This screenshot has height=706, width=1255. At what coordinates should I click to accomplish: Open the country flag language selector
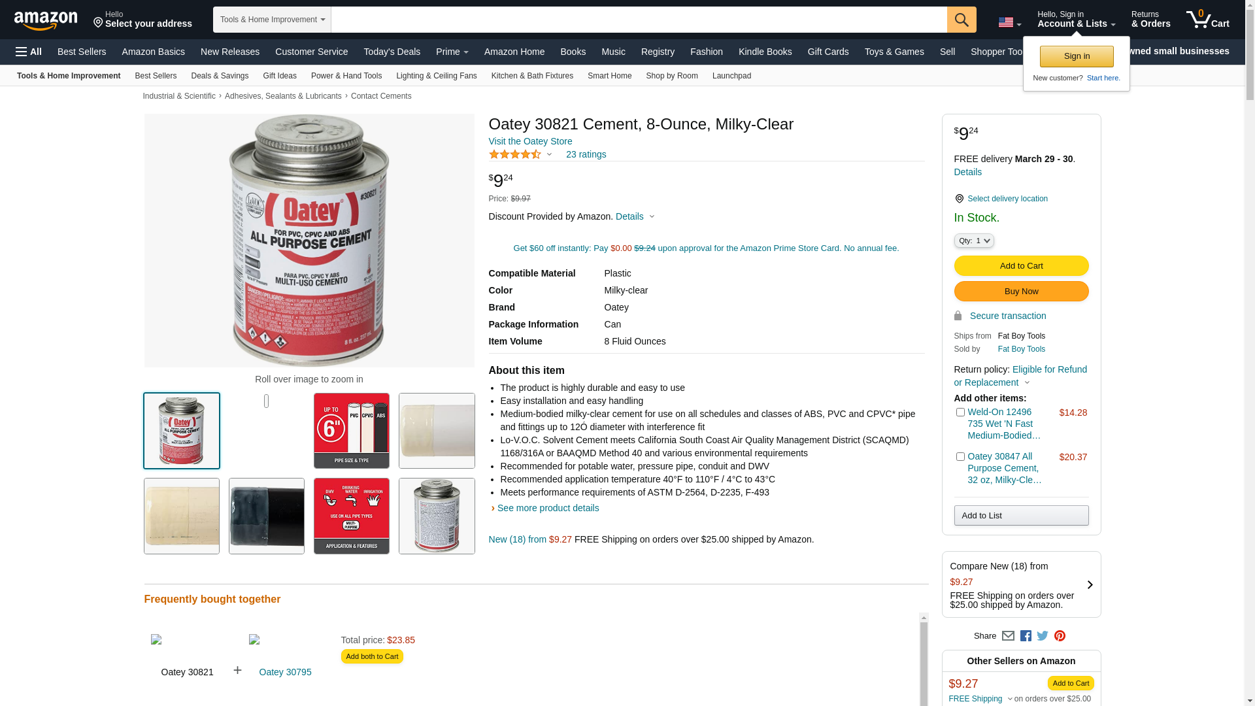click(1009, 23)
